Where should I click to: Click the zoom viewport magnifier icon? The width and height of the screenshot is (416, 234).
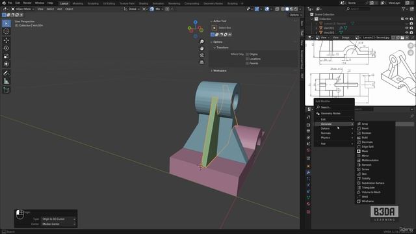click(x=201, y=42)
